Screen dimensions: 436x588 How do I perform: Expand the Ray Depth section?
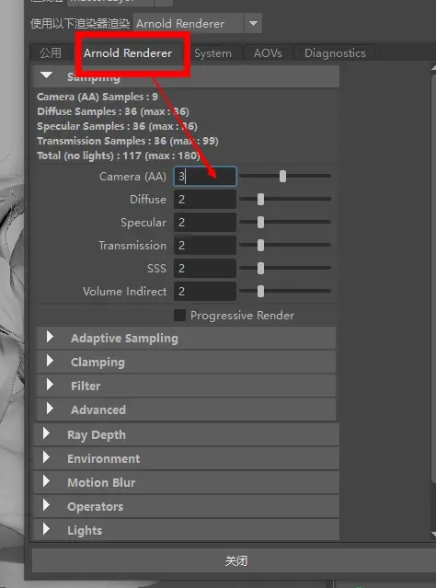point(46,434)
